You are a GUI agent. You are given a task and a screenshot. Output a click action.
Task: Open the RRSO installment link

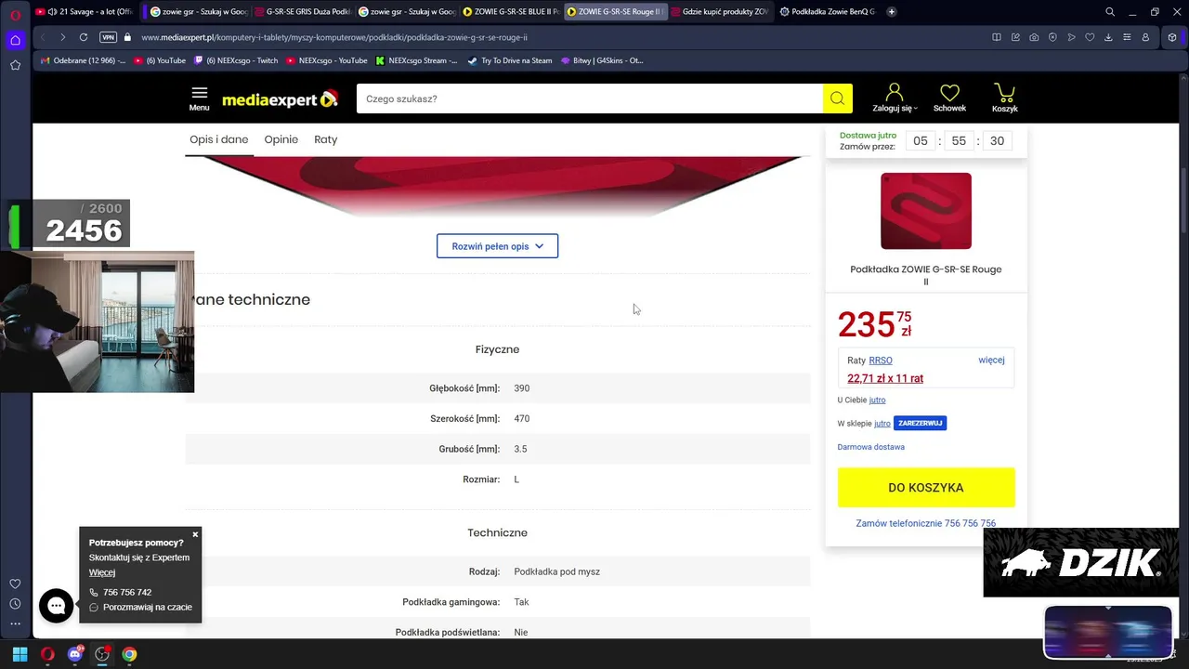pos(881,361)
